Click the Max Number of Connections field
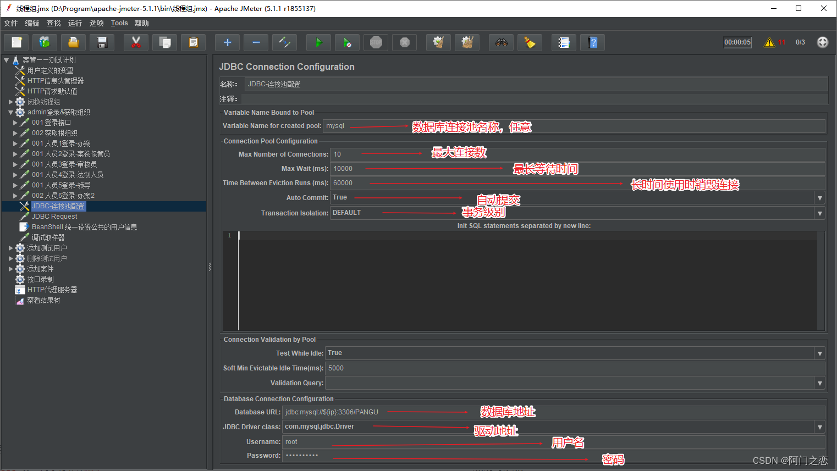The image size is (837, 471). [577, 154]
